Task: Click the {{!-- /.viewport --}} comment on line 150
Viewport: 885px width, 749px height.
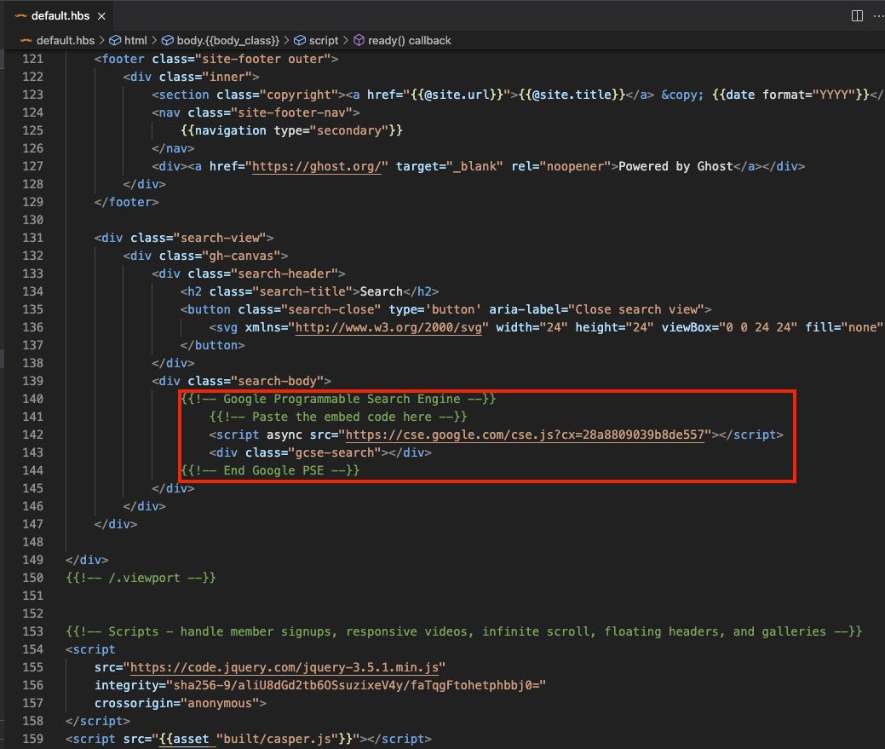Action: 141,578
